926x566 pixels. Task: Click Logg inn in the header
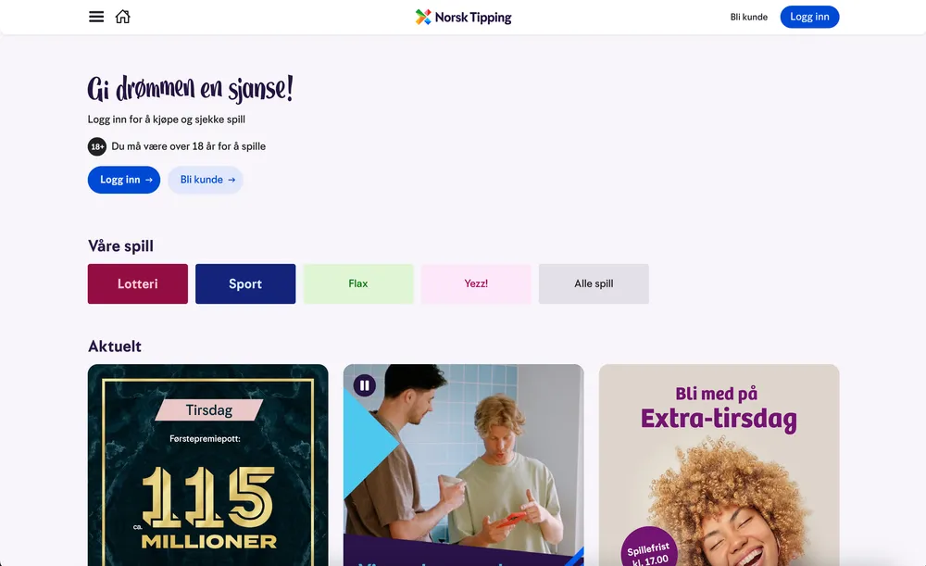click(x=809, y=17)
